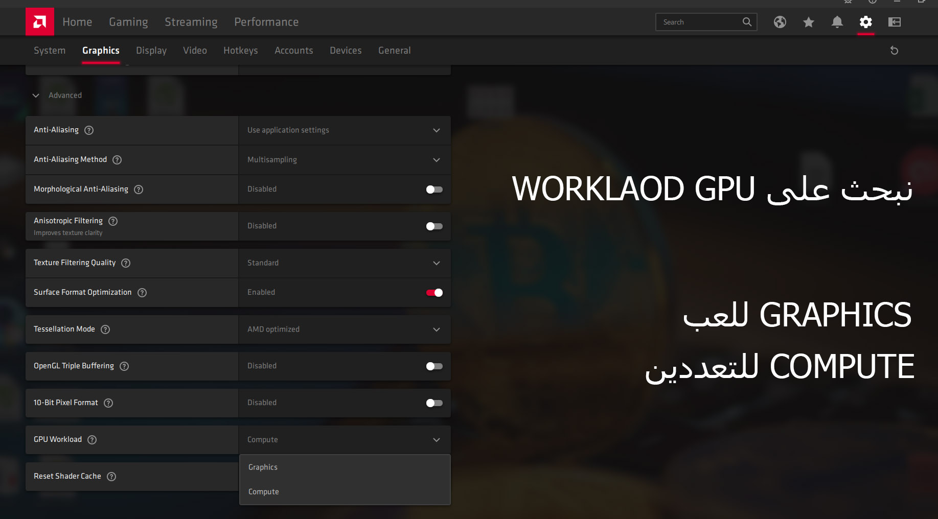Enable OpenGL Triple Buffering toggle
This screenshot has height=519, width=938.
click(434, 366)
